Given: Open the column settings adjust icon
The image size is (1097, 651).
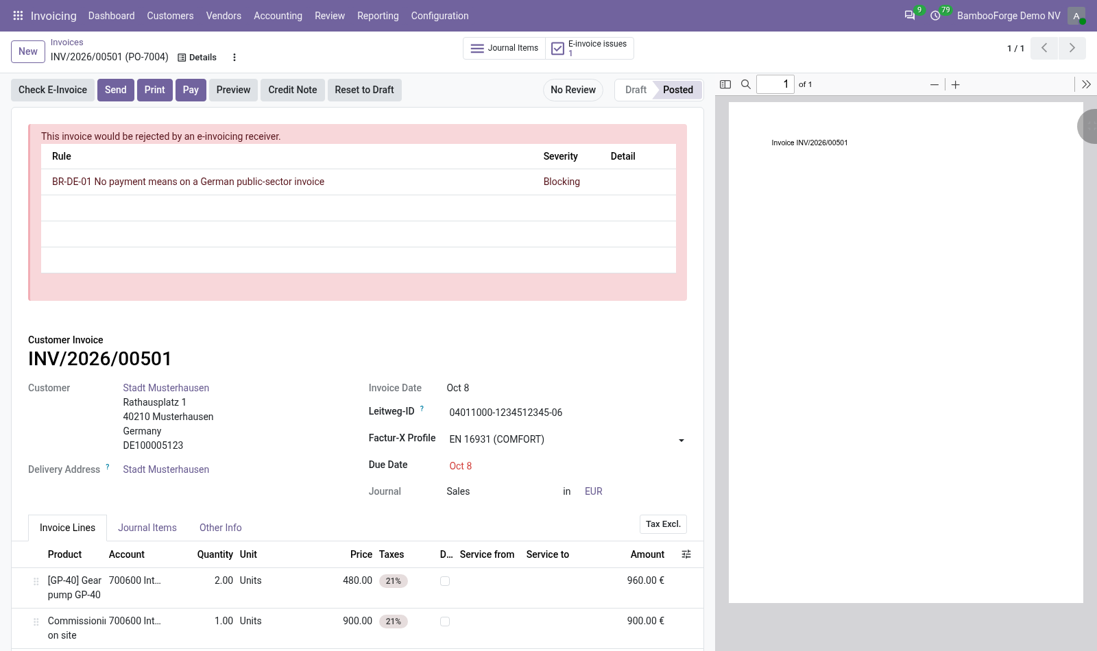Looking at the screenshot, I should click(x=686, y=554).
